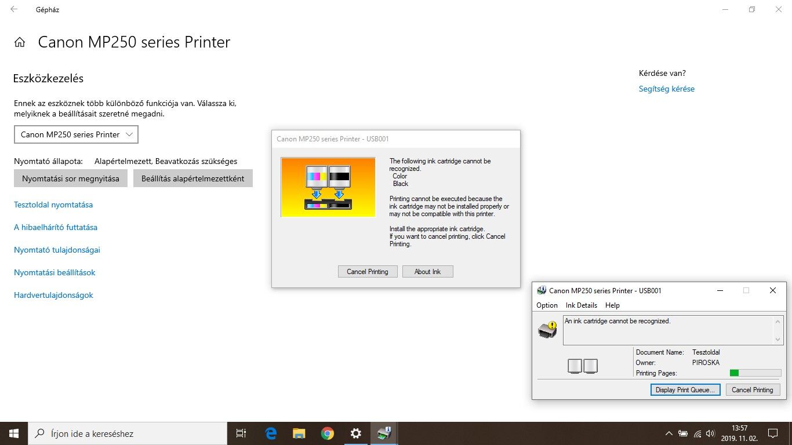
Task: Open the Option menu in status monitor
Action: (x=547, y=305)
